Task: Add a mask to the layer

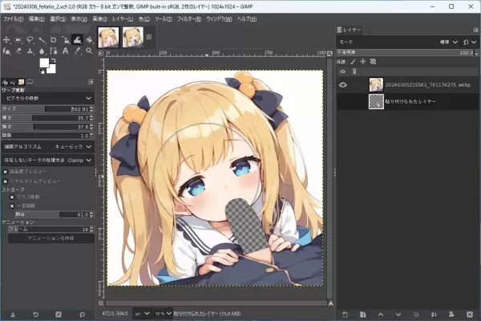Action: [451, 315]
